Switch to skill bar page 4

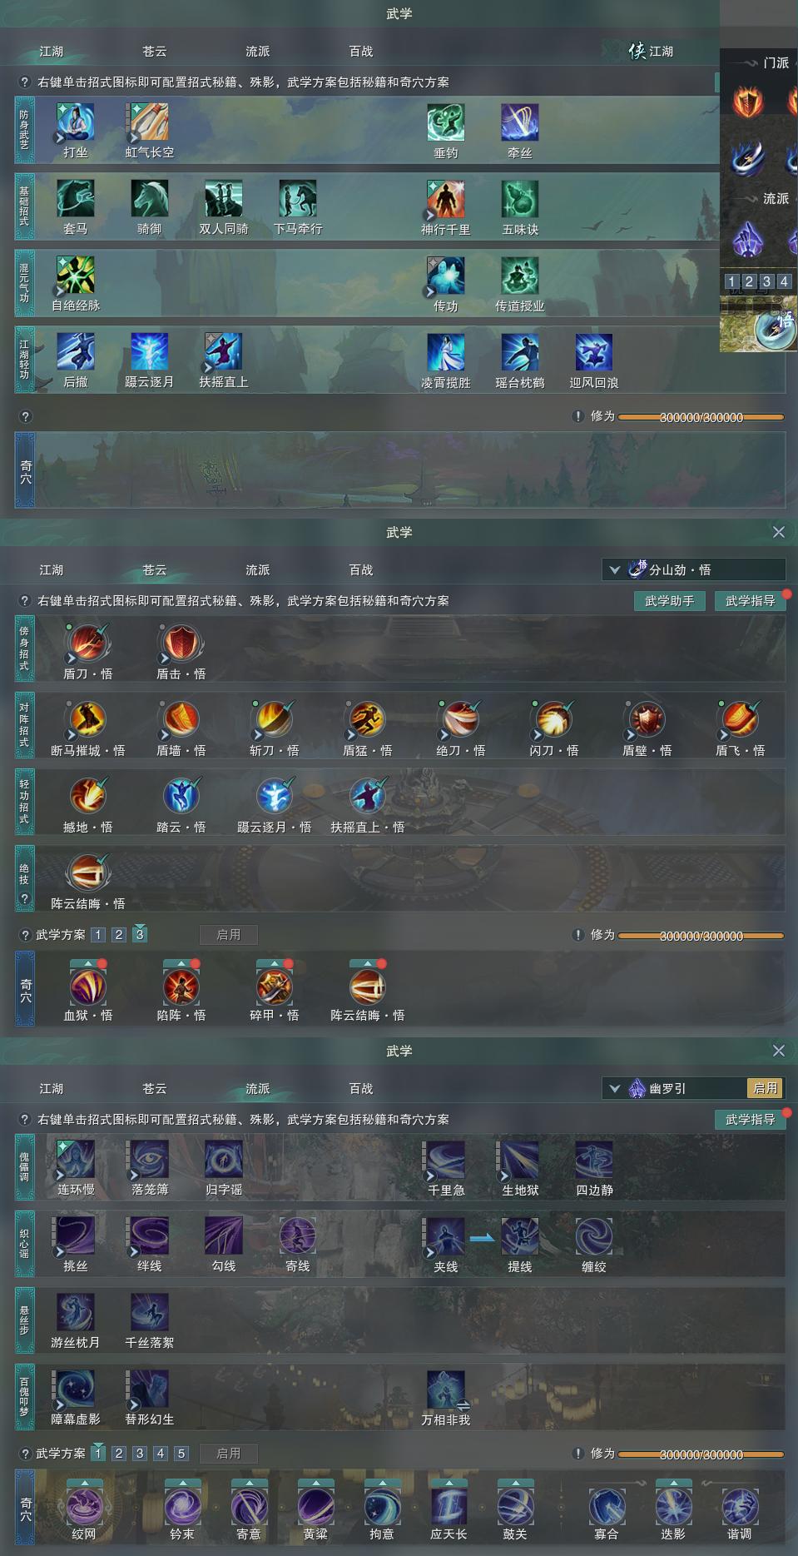click(x=784, y=281)
